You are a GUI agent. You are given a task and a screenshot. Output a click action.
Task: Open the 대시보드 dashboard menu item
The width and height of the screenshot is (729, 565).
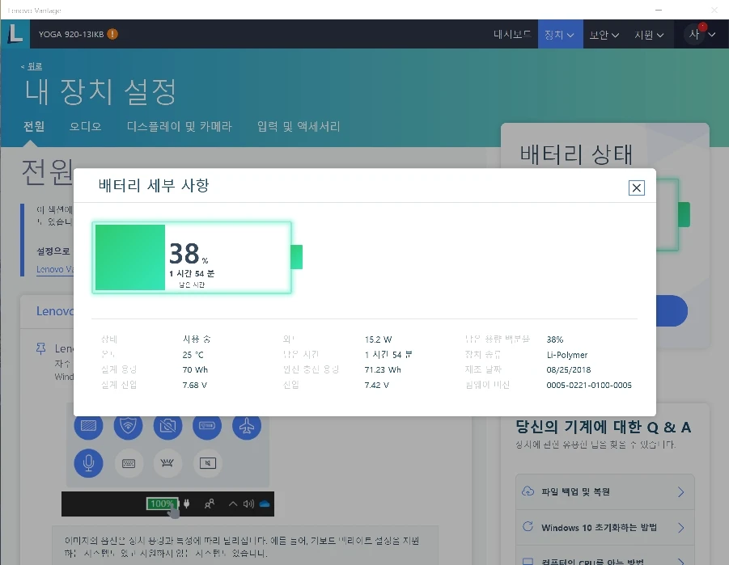pos(512,35)
